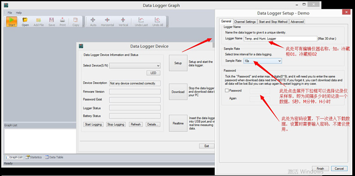Click the Again password confirmation field

(260, 99)
